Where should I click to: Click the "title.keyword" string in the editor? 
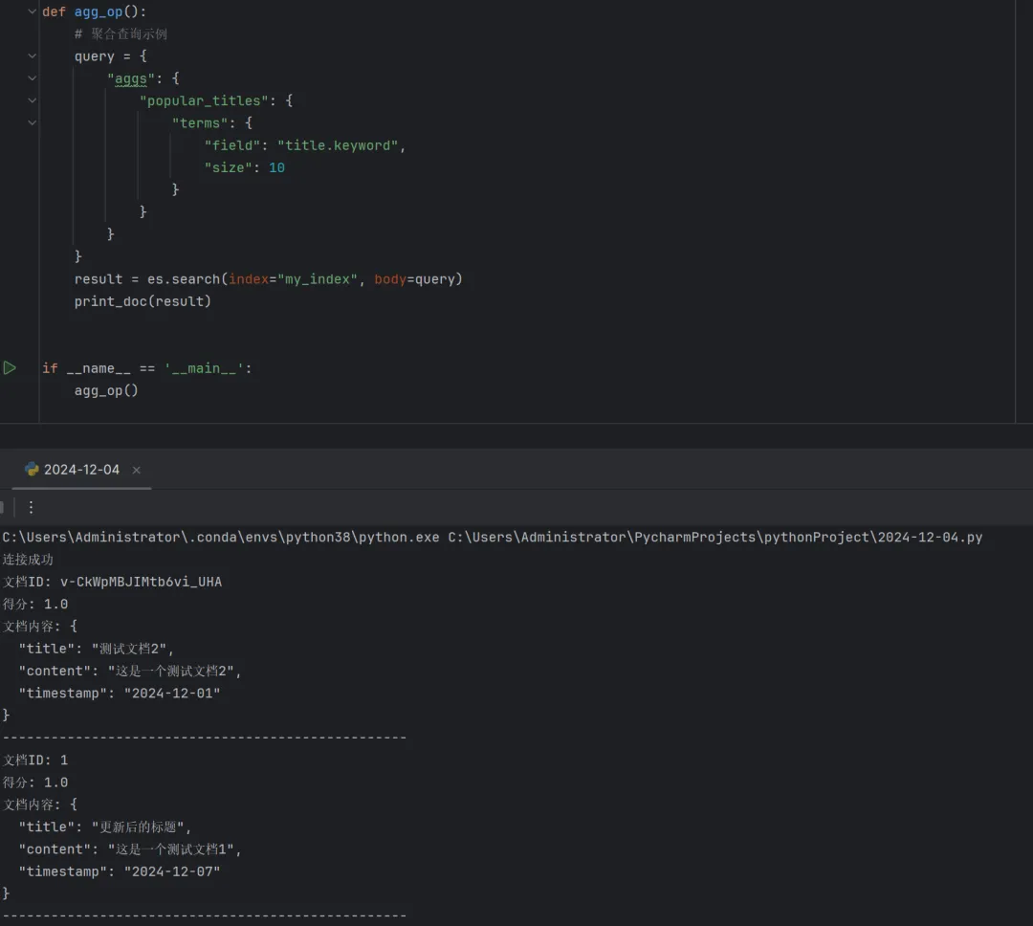[338, 145]
